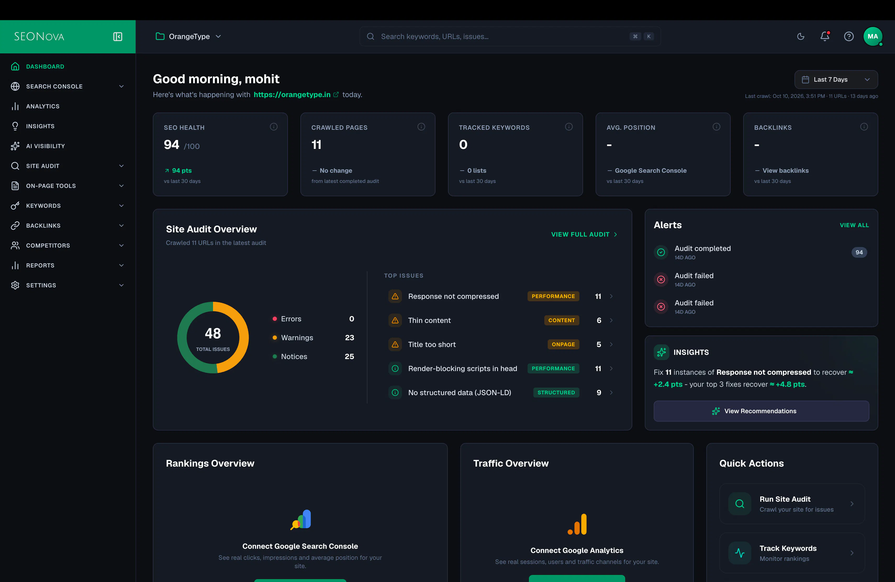
Task: Click the Thin content warning icon
Action: tap(395, 320)
